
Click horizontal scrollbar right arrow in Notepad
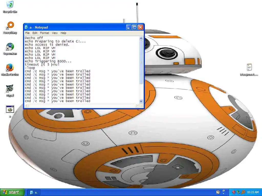(137, 105)
